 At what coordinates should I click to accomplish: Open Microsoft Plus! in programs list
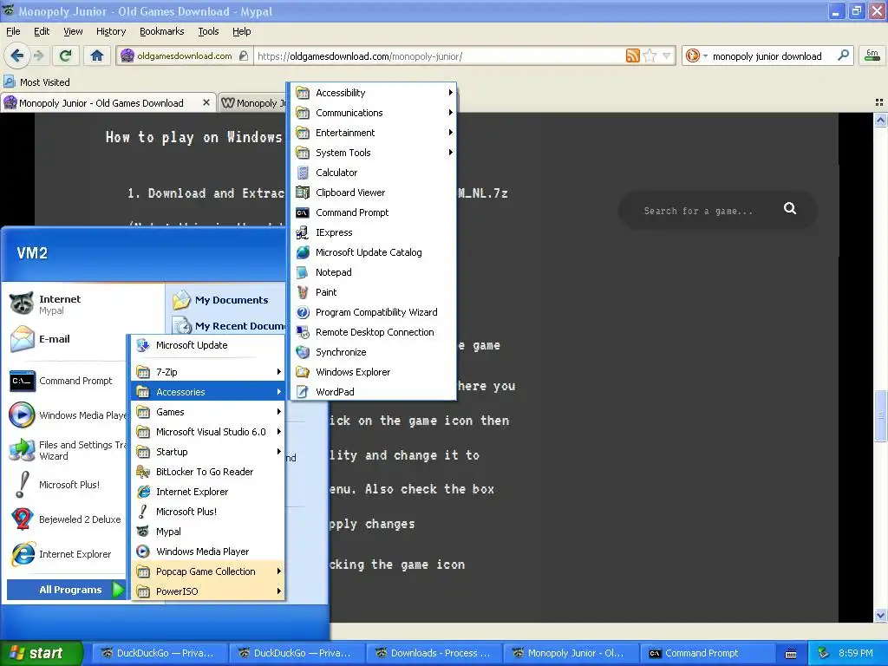tap(208, 512)
